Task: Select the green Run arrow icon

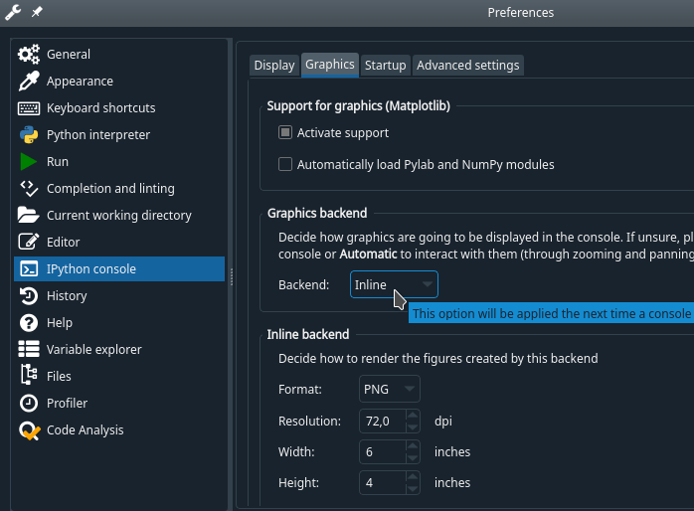Action: click(29, 162)
